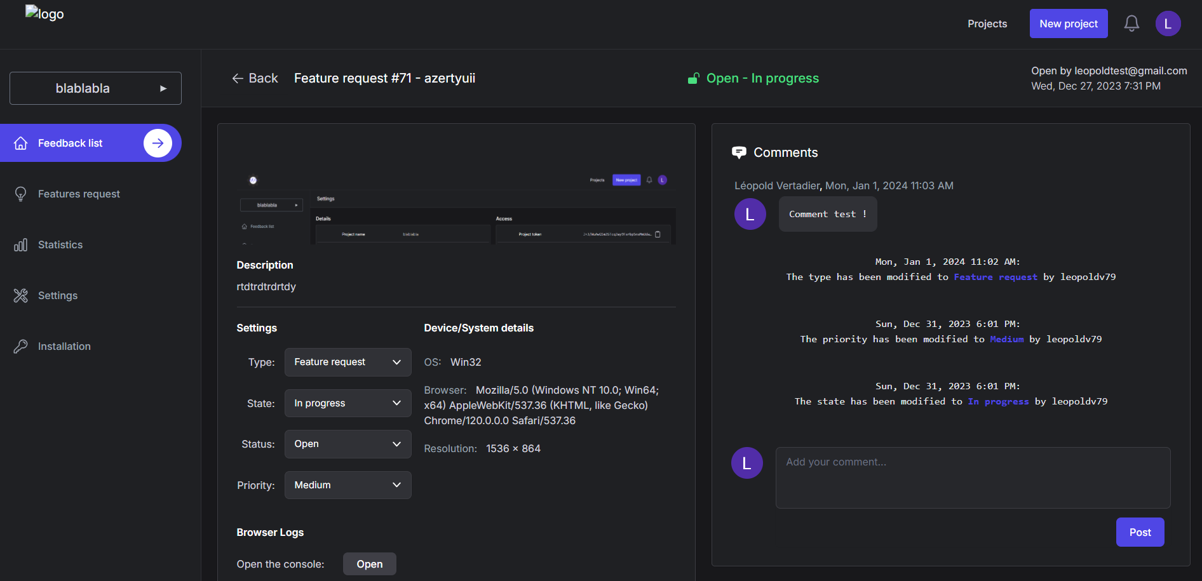
Task: Click the logo image in header
Action: [x=44, y=13]
